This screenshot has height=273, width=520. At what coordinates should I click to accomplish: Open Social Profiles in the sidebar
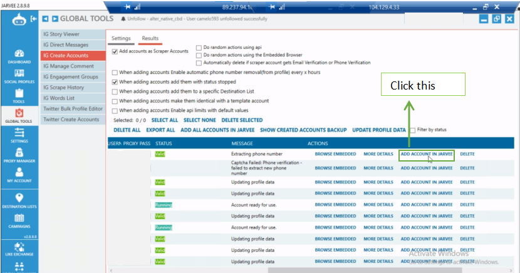[19, 76]
